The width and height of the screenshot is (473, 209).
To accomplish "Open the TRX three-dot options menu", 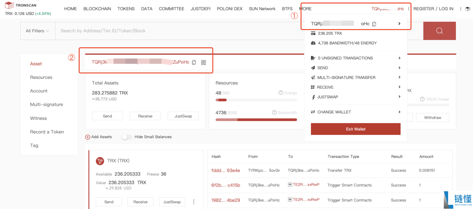I will 193,202.
